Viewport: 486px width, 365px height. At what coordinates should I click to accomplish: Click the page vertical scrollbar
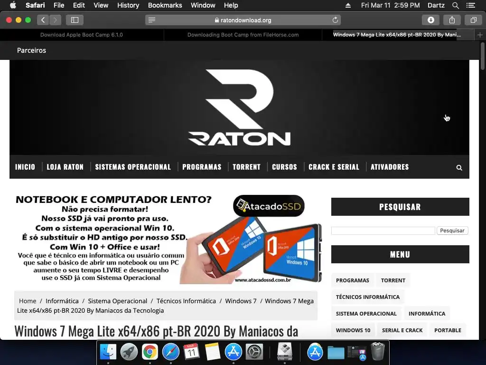pyautogui.click(x=483, y=56)
